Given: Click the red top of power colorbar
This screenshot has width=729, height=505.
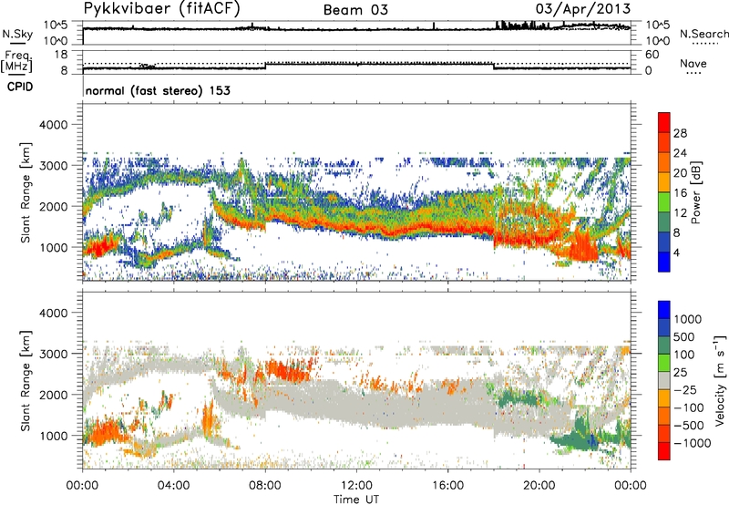Looking at the screenshot, I should click(664, 122).
